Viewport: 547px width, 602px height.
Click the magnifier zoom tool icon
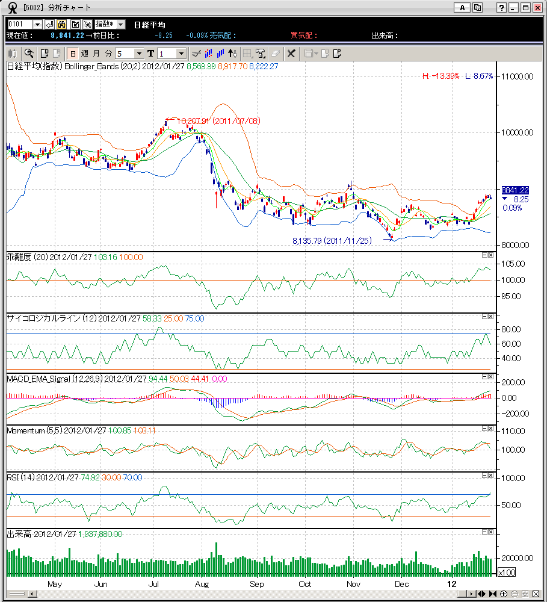click(29, 53)
